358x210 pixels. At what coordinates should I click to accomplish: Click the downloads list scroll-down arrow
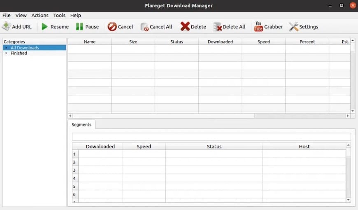coord(353,111)
